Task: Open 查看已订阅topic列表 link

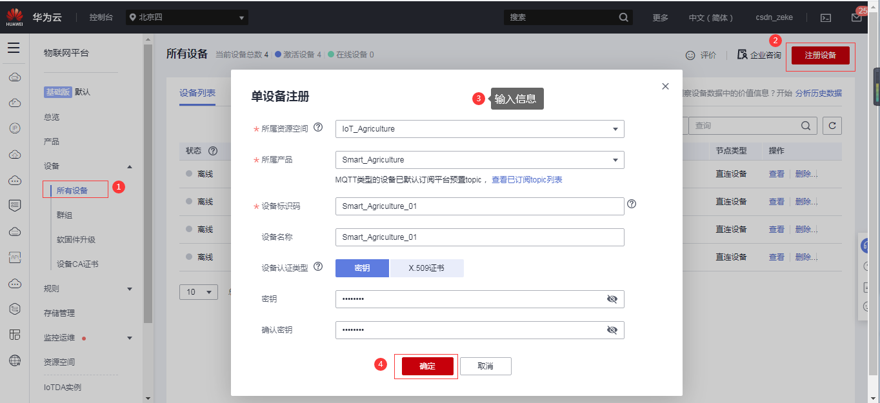Action: (x=526, y=180)
